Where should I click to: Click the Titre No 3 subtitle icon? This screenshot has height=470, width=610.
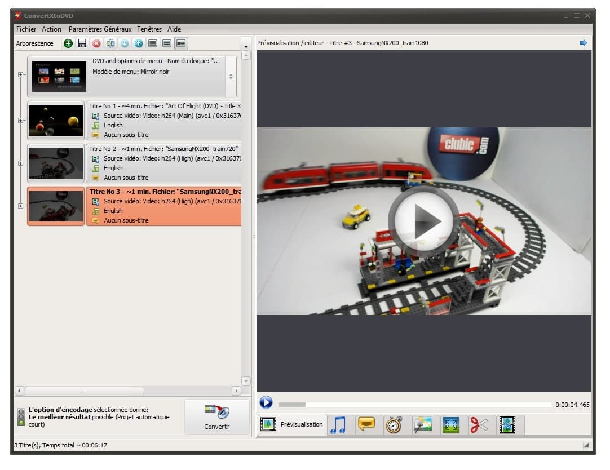point(95,220)
